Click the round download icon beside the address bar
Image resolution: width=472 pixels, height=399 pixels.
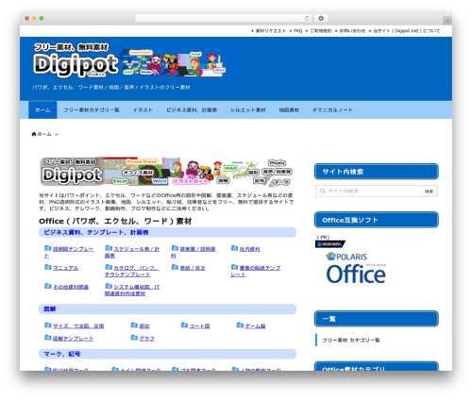click(321, 19)
